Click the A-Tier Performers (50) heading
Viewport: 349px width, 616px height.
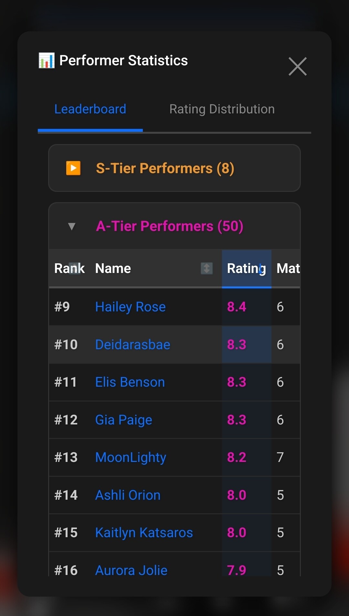170,226
